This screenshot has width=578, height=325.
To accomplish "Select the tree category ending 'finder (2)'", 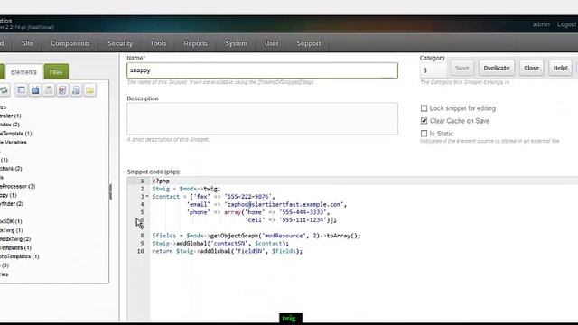I will point(12,204).
